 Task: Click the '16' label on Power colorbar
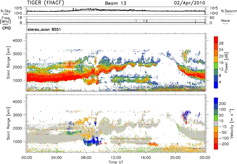[221, 63]
